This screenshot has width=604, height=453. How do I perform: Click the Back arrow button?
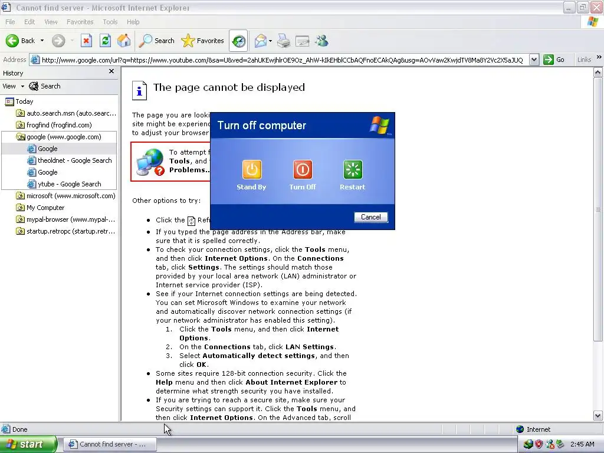click(x=20, y=41)
